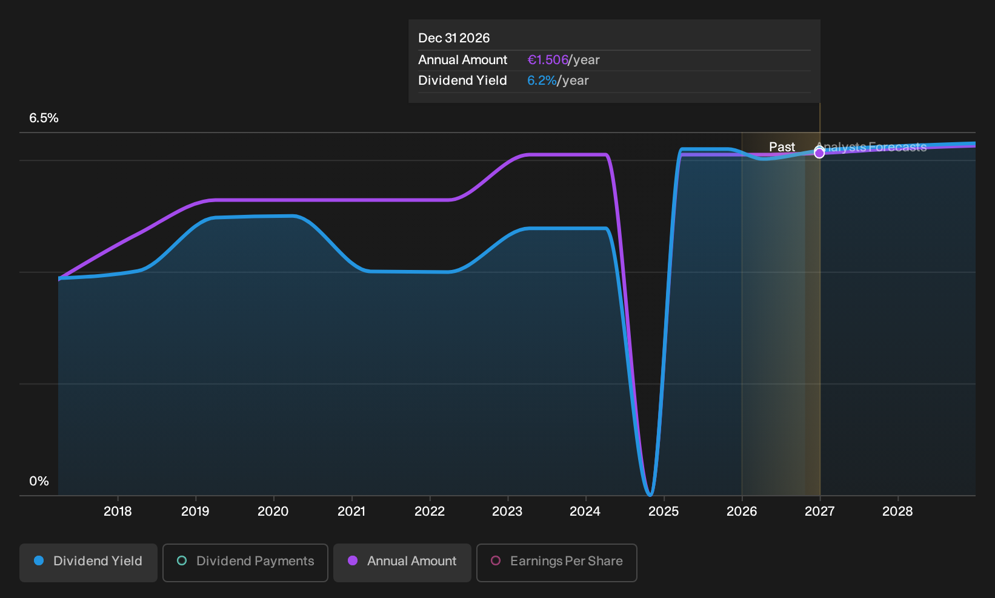
Task: Click the 2018 x-axis year label
Action: [118, 511]
